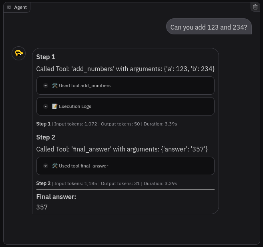Image resolution: width=263 pixels, height=247 pixels.
Task: Click user message 'Can you add 123 and 234?'
Action: click(209, 27)
